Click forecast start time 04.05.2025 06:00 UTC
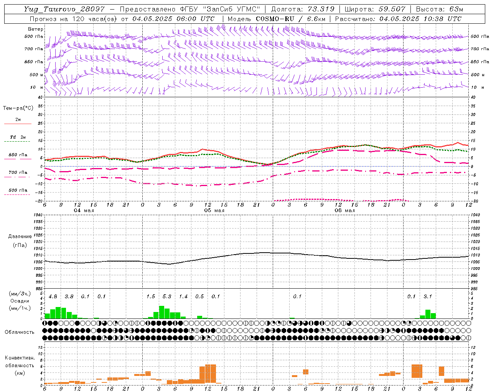The width and height of the screenshot is (491, 392). (x=173, y=19)
